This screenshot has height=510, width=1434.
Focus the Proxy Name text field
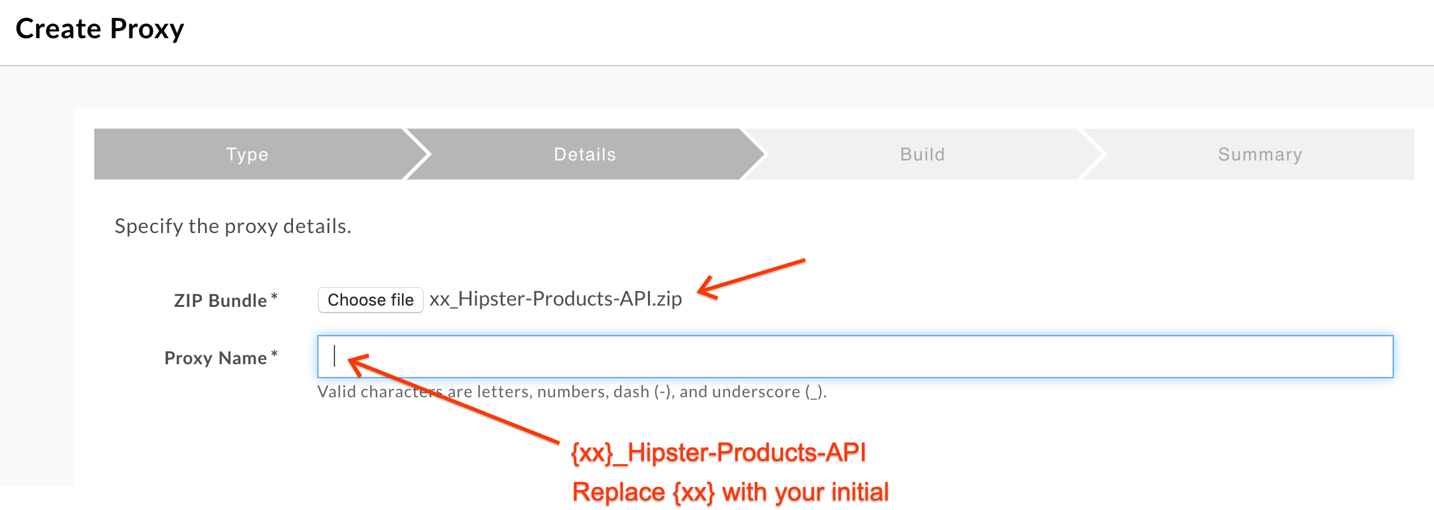[x=856, y=357]
